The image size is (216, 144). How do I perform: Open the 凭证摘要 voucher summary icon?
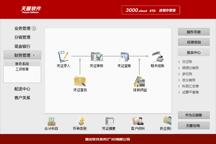tap(109, 121)
